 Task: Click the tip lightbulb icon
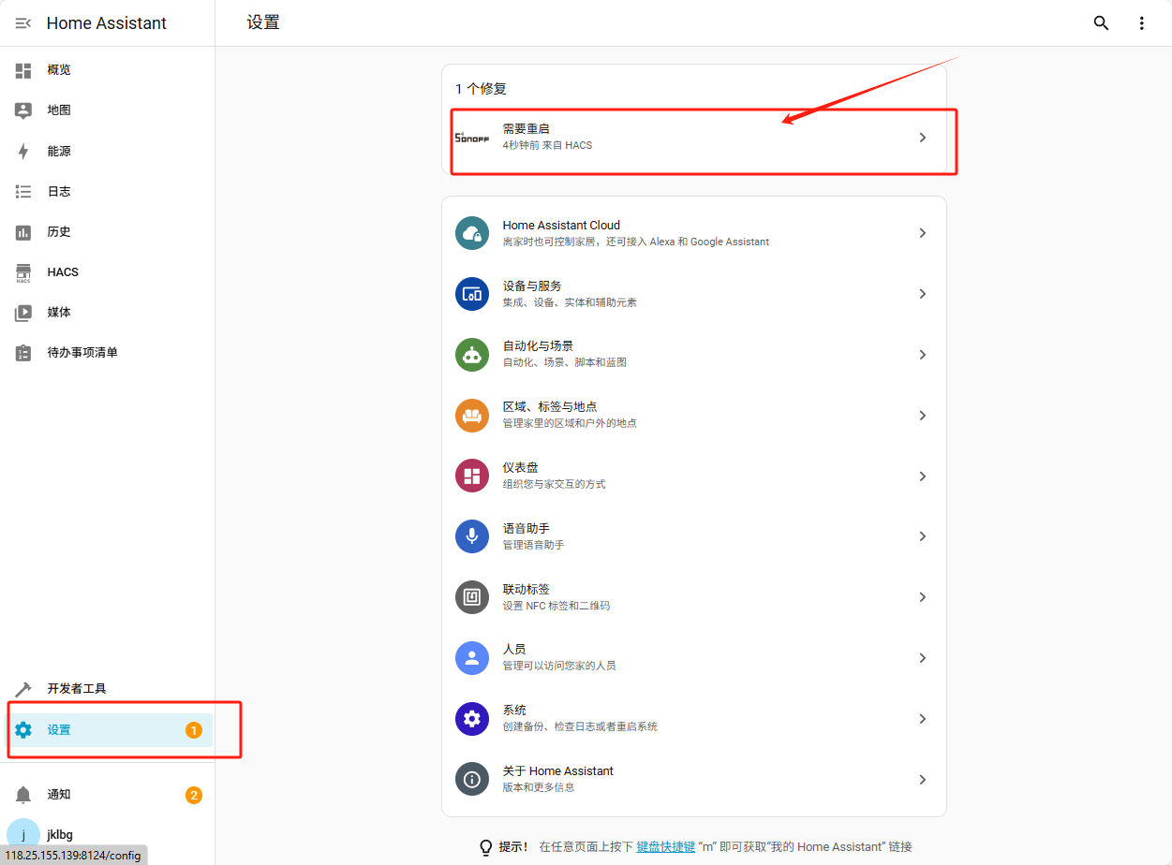(486, 847)
